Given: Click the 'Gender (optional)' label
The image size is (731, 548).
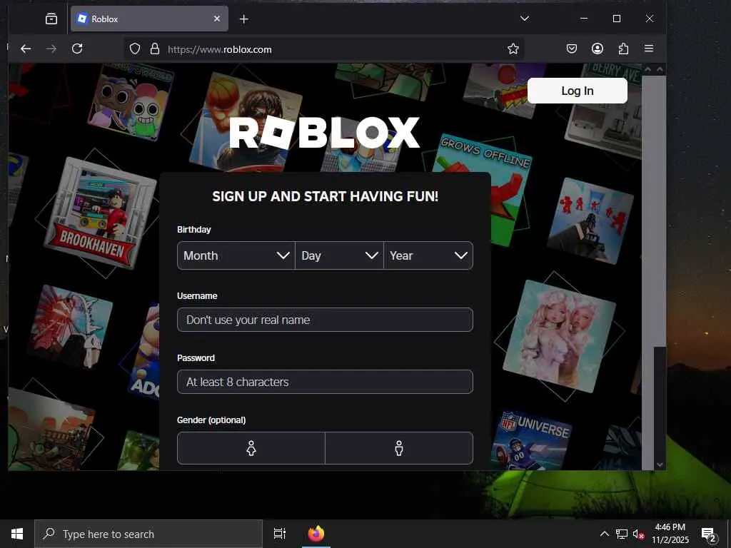Looking at the screenshot, I should (x=211, y=420).
